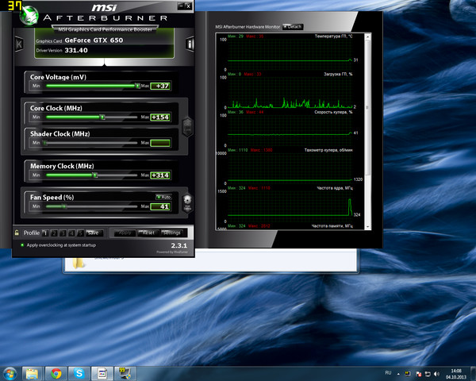
Task: Open the MSI Afterburner taskbar icon
Action: 102,373
